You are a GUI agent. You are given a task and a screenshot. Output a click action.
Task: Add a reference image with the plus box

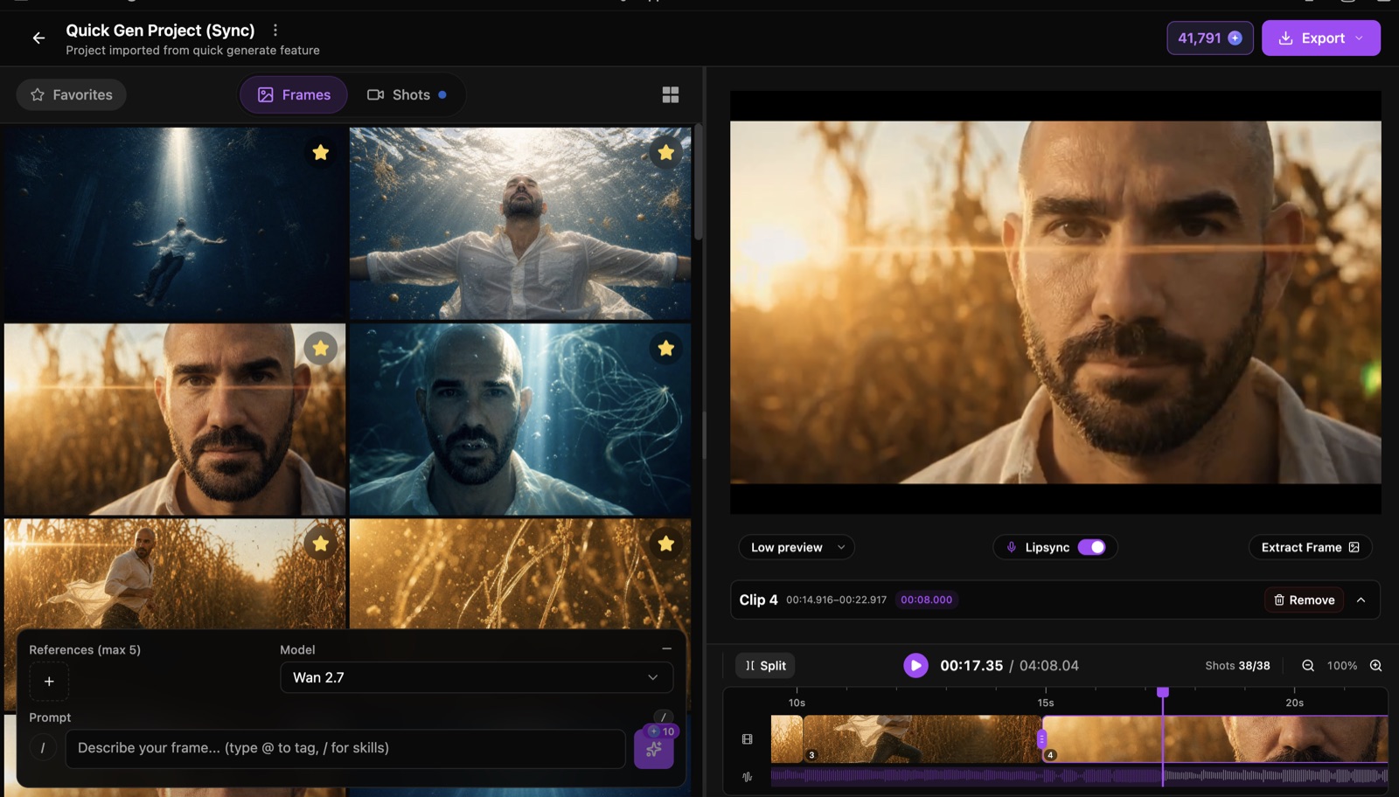pyautogui.click(x=49, y=682)
